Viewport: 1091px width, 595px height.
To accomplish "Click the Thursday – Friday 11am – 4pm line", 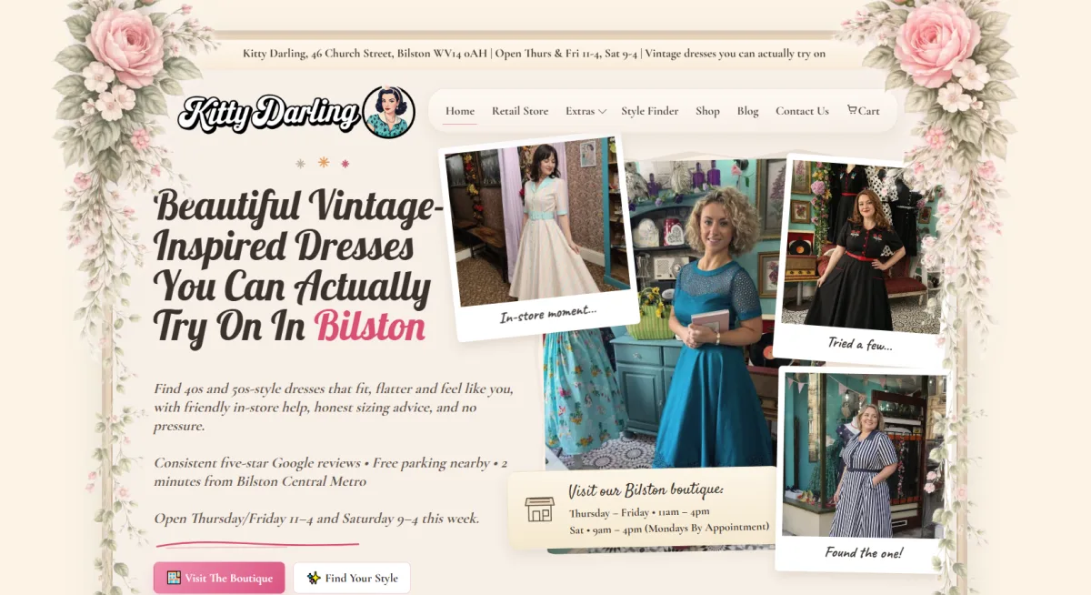I will tap(639, 512).
